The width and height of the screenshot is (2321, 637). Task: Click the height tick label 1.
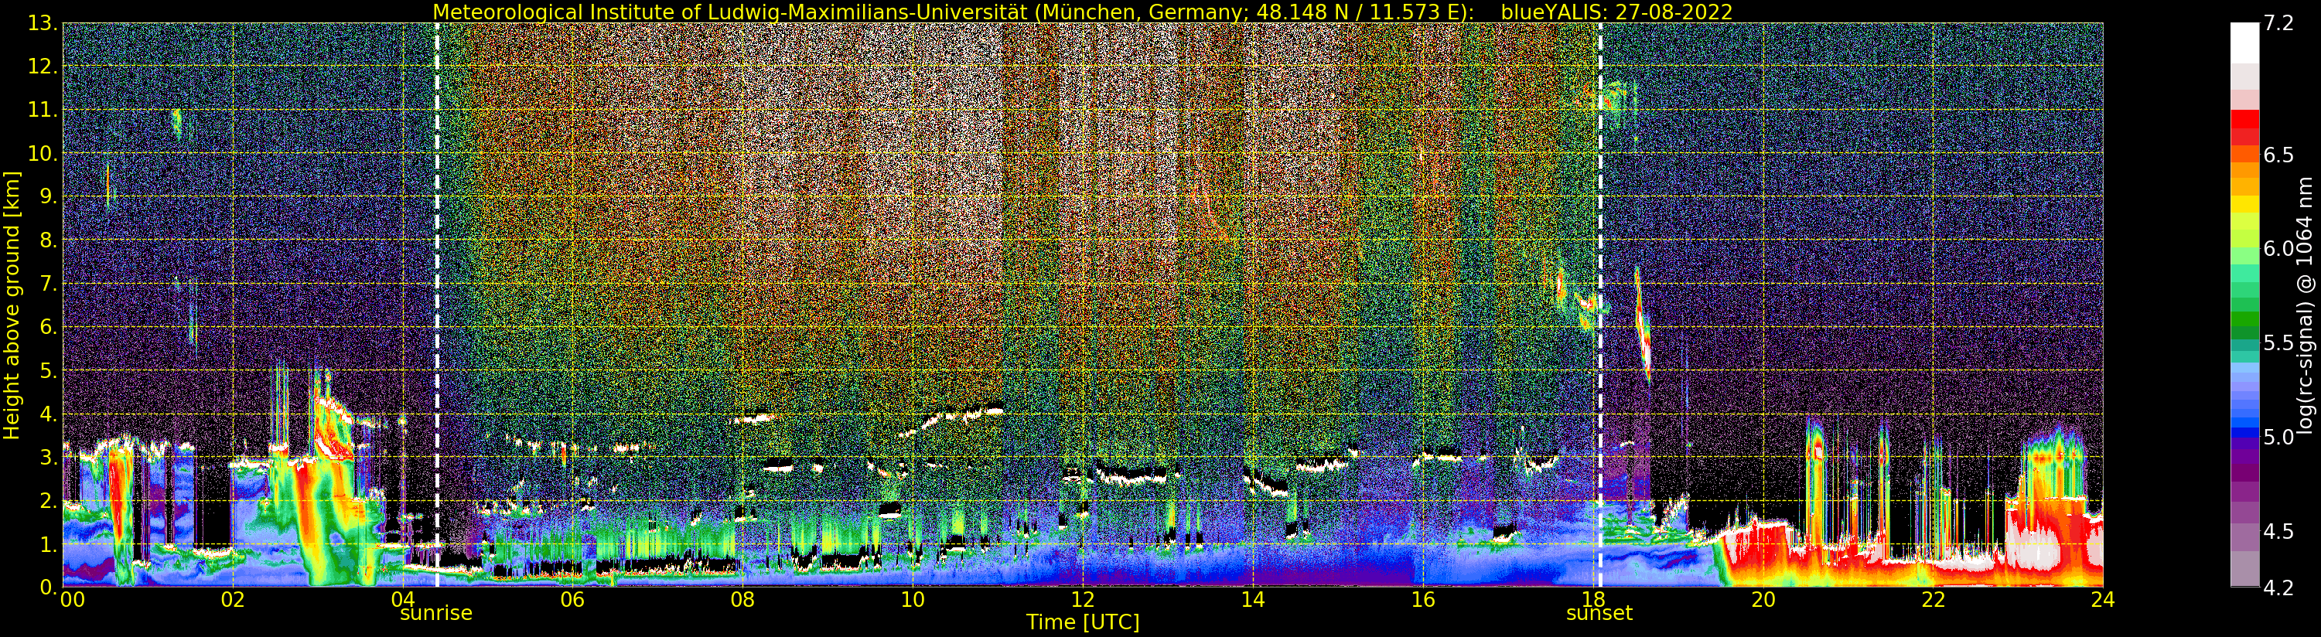(47, 544)
